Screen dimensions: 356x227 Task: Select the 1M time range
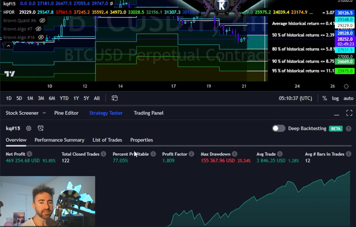click(30, 98)
